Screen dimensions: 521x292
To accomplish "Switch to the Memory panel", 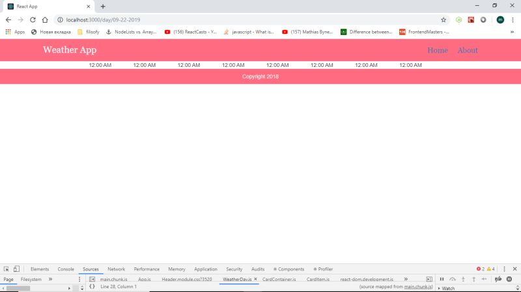I will pos(176,269).
